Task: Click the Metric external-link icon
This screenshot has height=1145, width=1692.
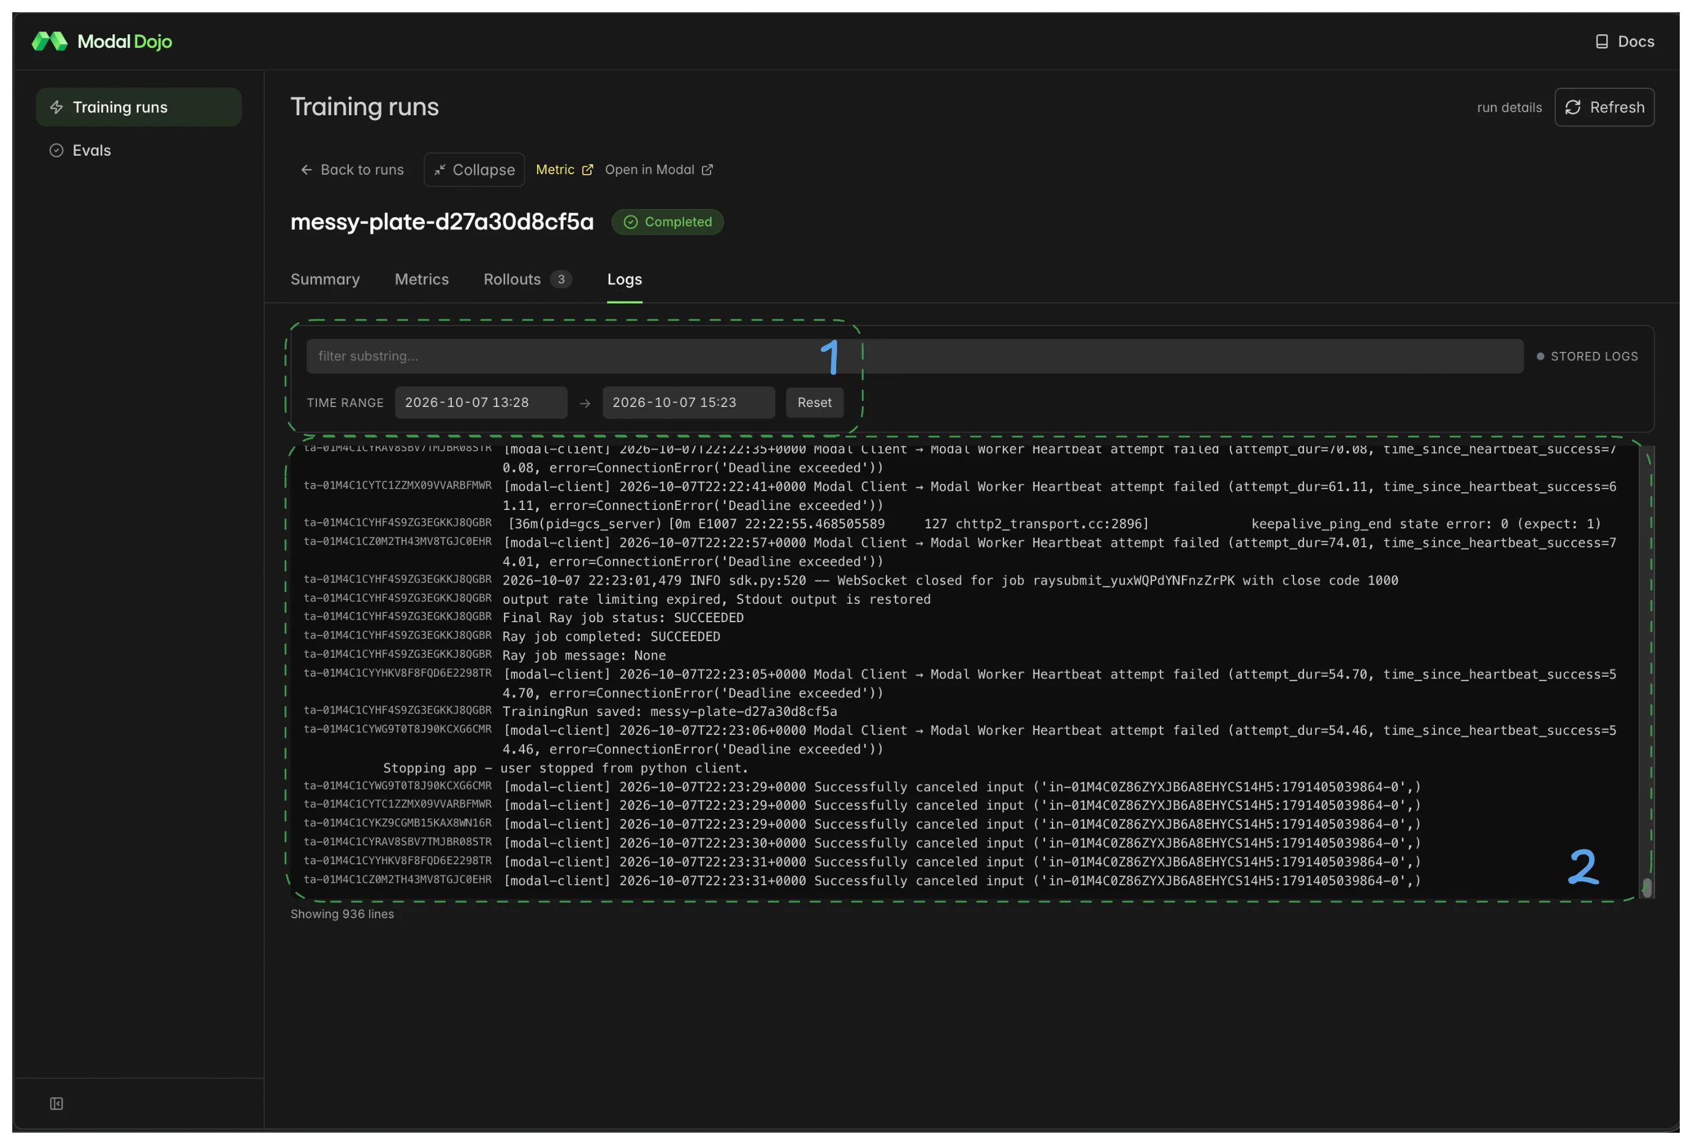Action: click(587, 170)
